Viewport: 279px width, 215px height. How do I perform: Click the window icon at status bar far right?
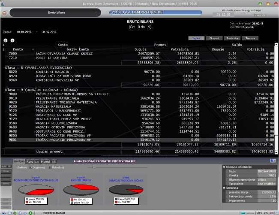point(277,213)
